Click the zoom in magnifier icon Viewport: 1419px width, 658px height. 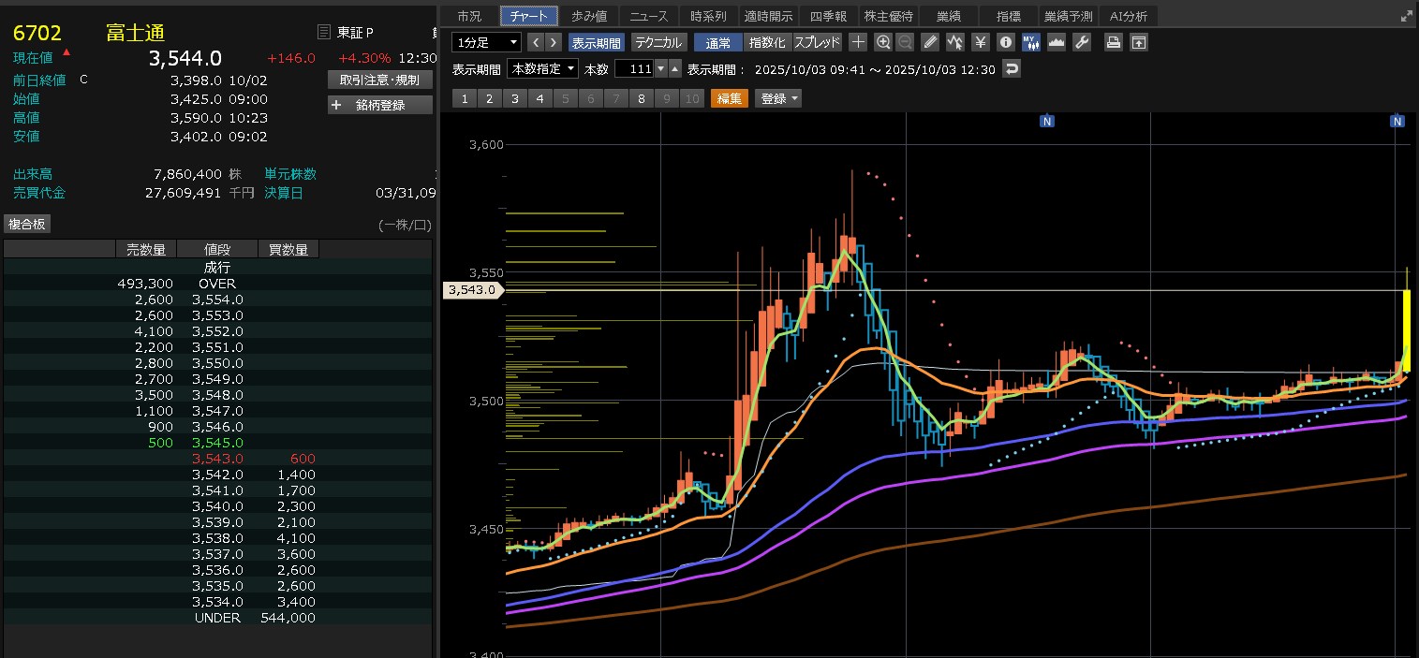[x=883, y=42]
